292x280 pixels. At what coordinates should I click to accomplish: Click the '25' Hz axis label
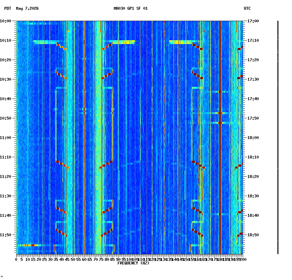point(44,260)
